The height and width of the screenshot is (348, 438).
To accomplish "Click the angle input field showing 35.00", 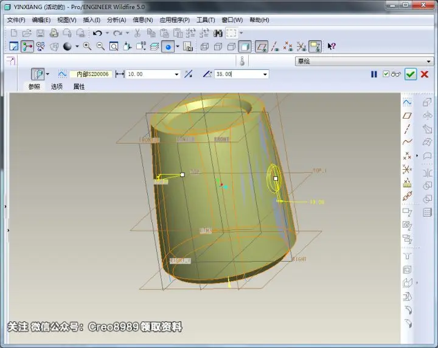I will (x=238, y=74).
